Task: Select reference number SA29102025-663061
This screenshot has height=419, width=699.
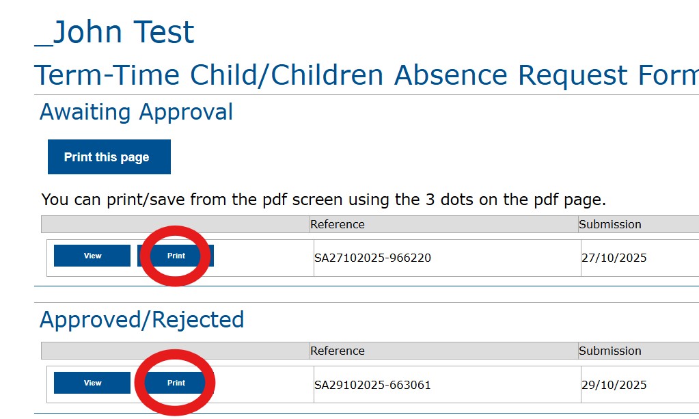Action: pyautogui.click(x=372, y=385)
